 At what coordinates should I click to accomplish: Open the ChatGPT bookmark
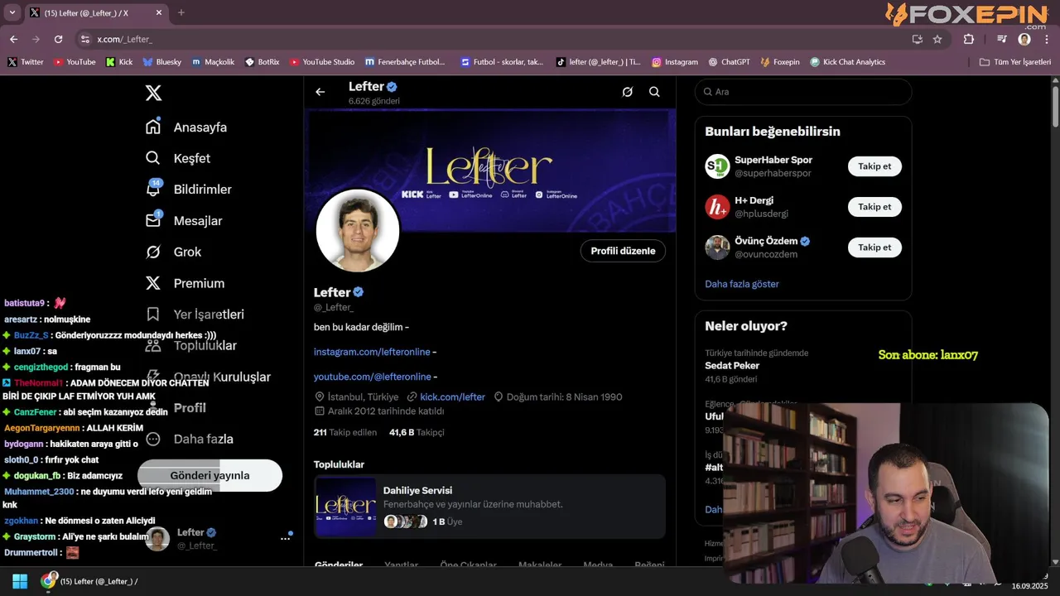[x=728, y=62]
